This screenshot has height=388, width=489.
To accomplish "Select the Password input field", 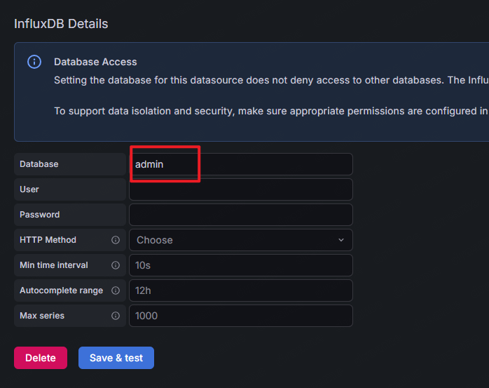I will (240, 215).
